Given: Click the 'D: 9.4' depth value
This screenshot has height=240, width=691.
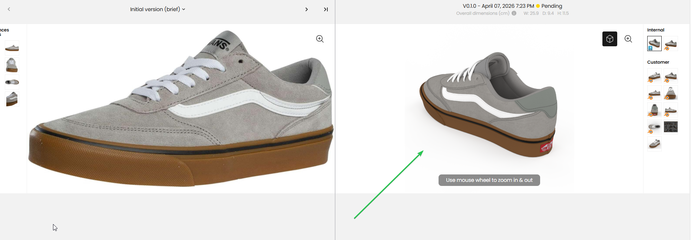Looking at the screenshot, I should [548, 13].
